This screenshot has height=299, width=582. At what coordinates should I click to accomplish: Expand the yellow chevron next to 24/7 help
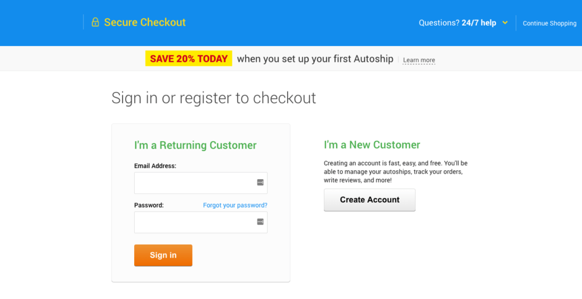(x=505, y=23)
